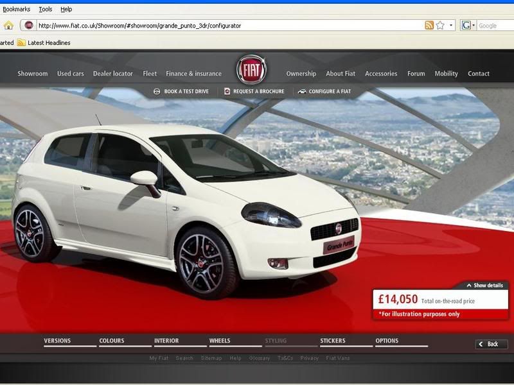The height and width of the screenshot is (385, 514).
Task: Click Request a Brochure
Action: pos(259,91)
